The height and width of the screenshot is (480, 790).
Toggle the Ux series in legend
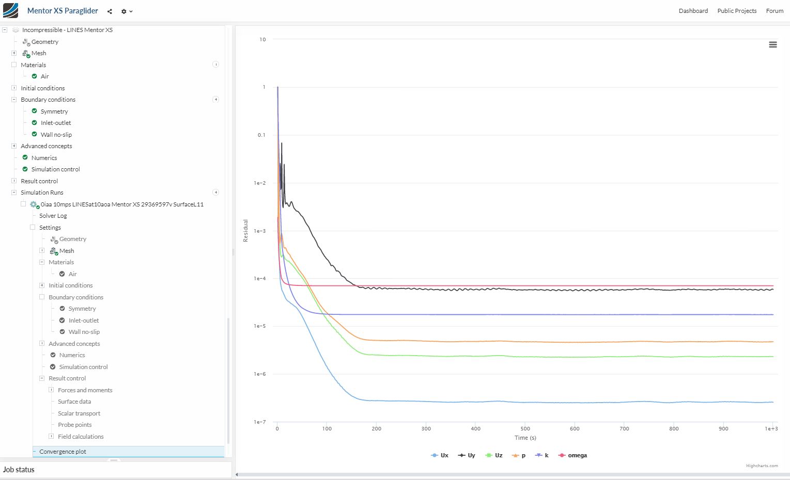pos(440,455)
